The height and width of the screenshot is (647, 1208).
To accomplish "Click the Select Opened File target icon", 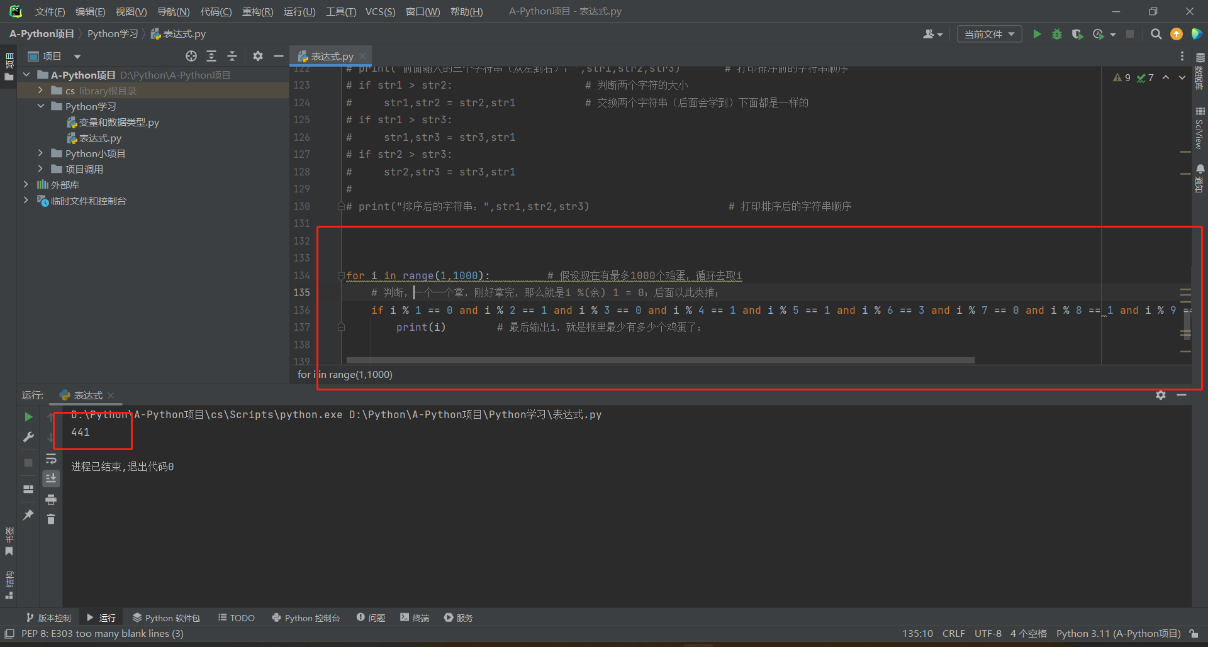I will tap(191, 56).
